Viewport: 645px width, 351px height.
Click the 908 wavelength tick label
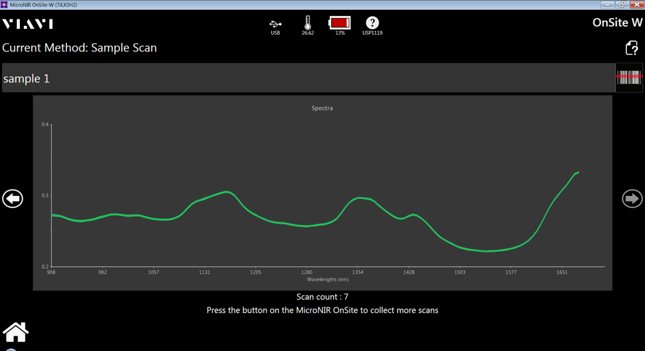pos(51,272)
